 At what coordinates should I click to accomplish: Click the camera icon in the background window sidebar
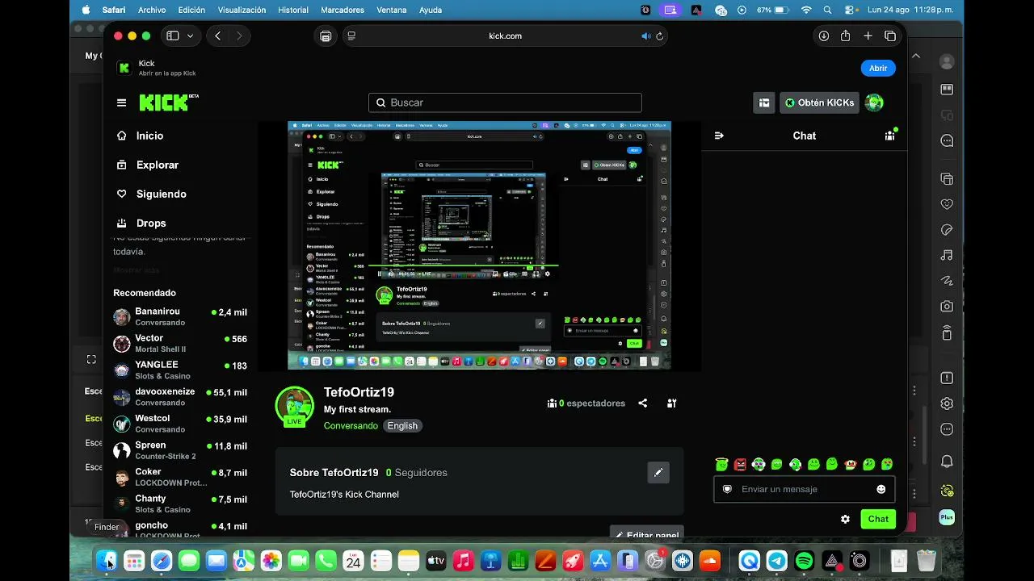pos(947,307)
